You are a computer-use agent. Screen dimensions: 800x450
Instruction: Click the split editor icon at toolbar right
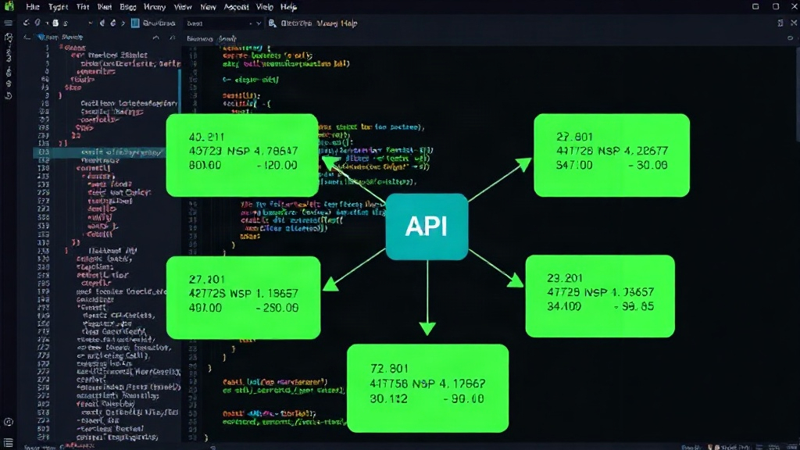click(x=780, y=23)
